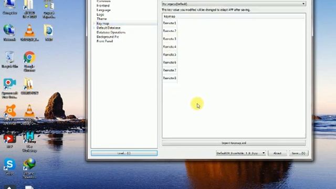Screen dimensions: 336x189
Task: Select the Remote 7 row
Action: tap(170, 70)
